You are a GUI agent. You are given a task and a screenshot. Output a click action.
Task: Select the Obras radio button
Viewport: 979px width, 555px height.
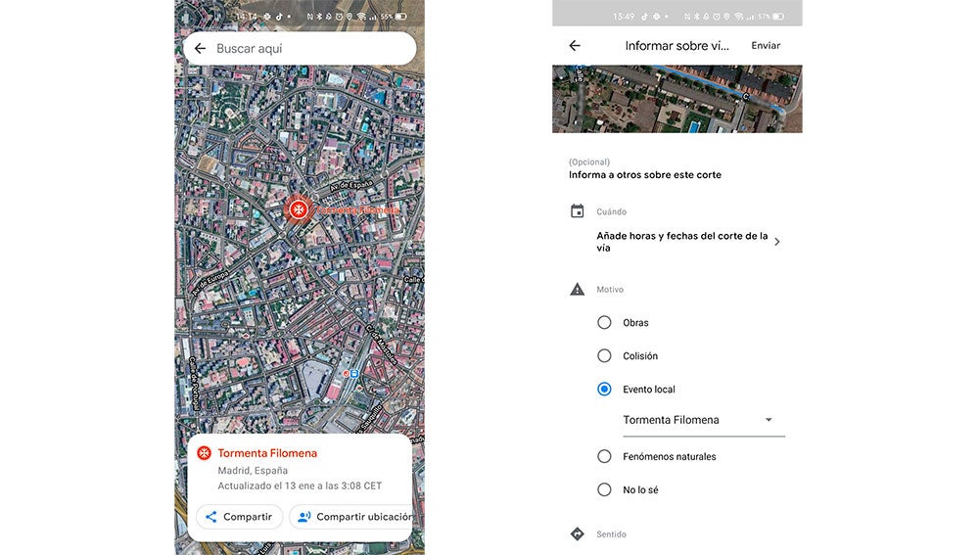pyautogui.click(x=604, y=322)
